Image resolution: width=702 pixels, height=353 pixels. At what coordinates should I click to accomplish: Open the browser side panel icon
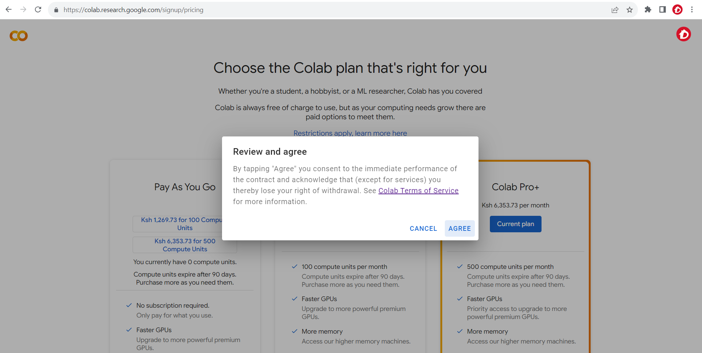point(662,10)
